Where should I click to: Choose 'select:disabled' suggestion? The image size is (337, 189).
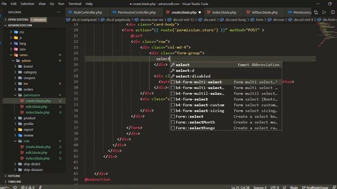click(x=226, y=76)
